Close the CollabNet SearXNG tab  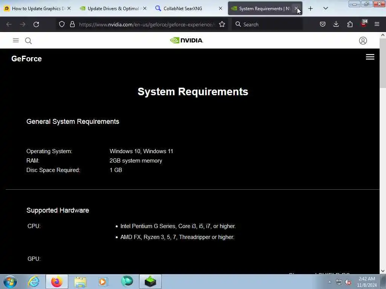point(220,9)
